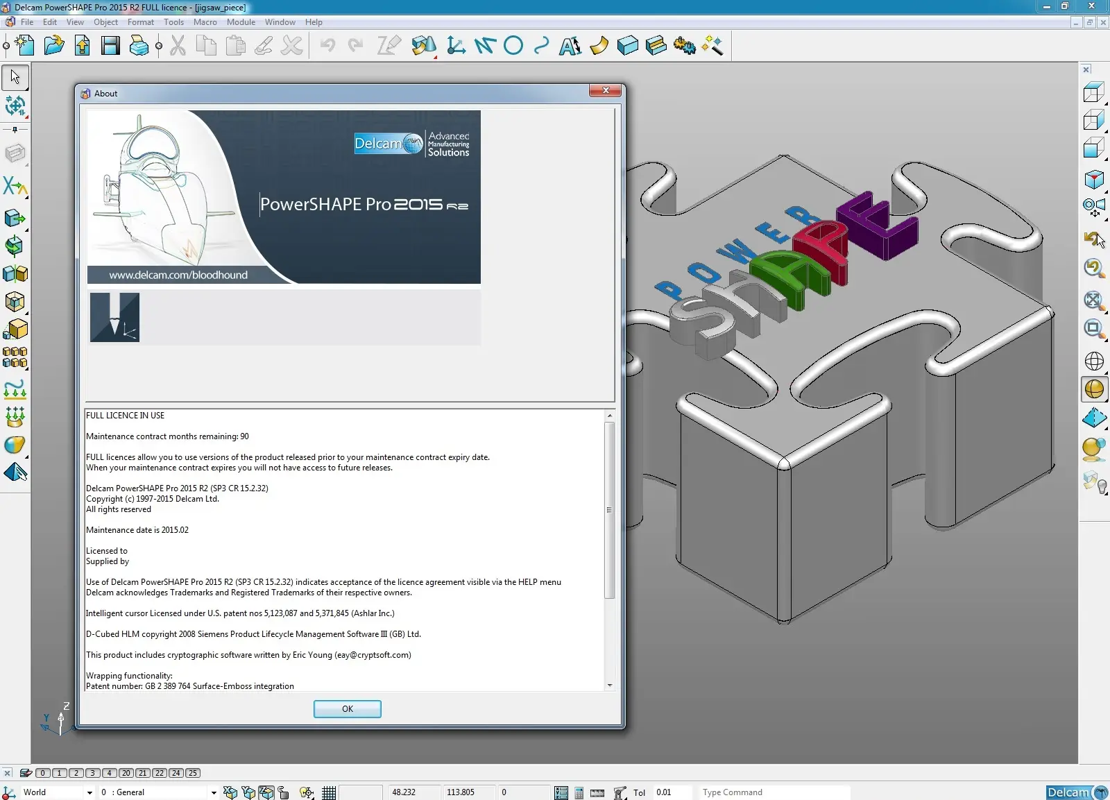Click the Wizards magic wand icon
The width and height of the screenshot is (1110, 800).
click(712, 46)
